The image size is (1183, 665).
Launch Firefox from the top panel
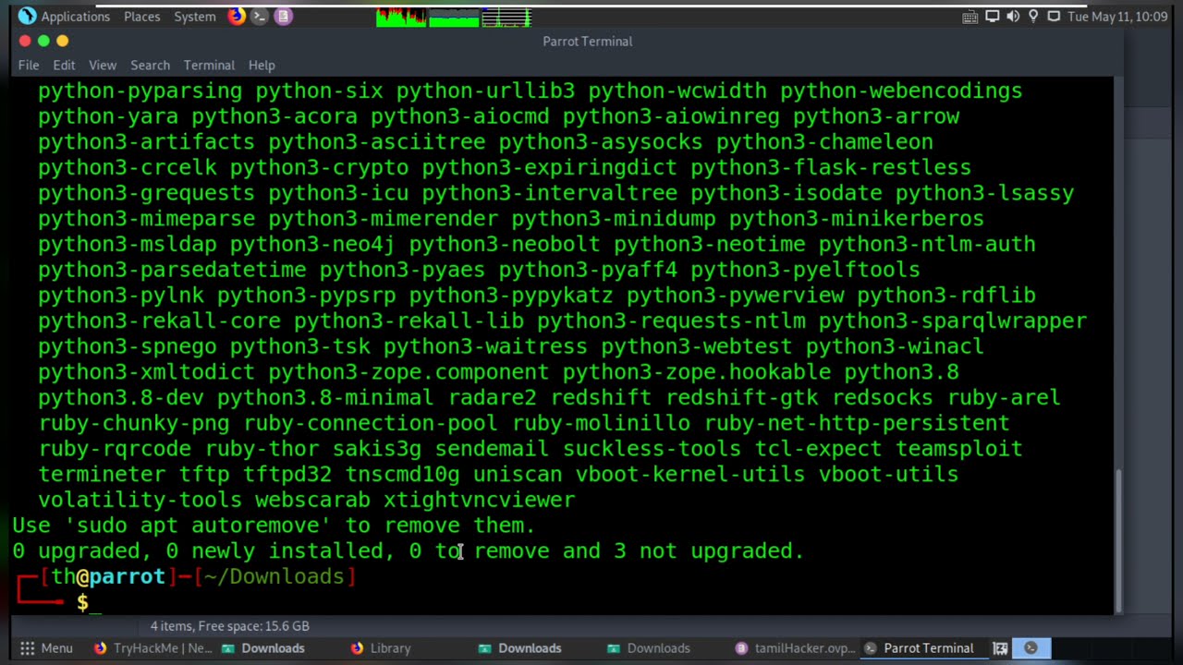(x=237, y=16)
